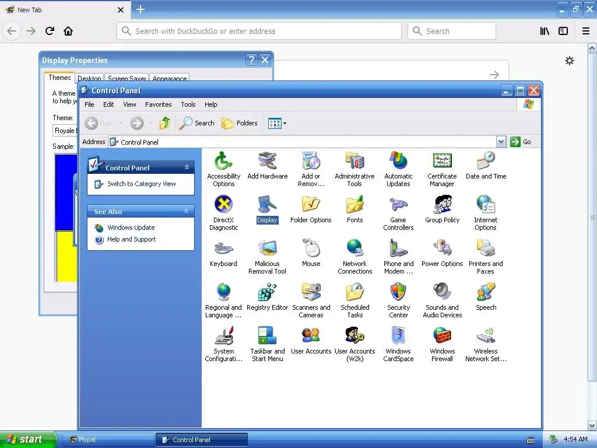Collapse the See Also sidebar section
The height and width of the screenshot is (448, 597).
[187, 211]
